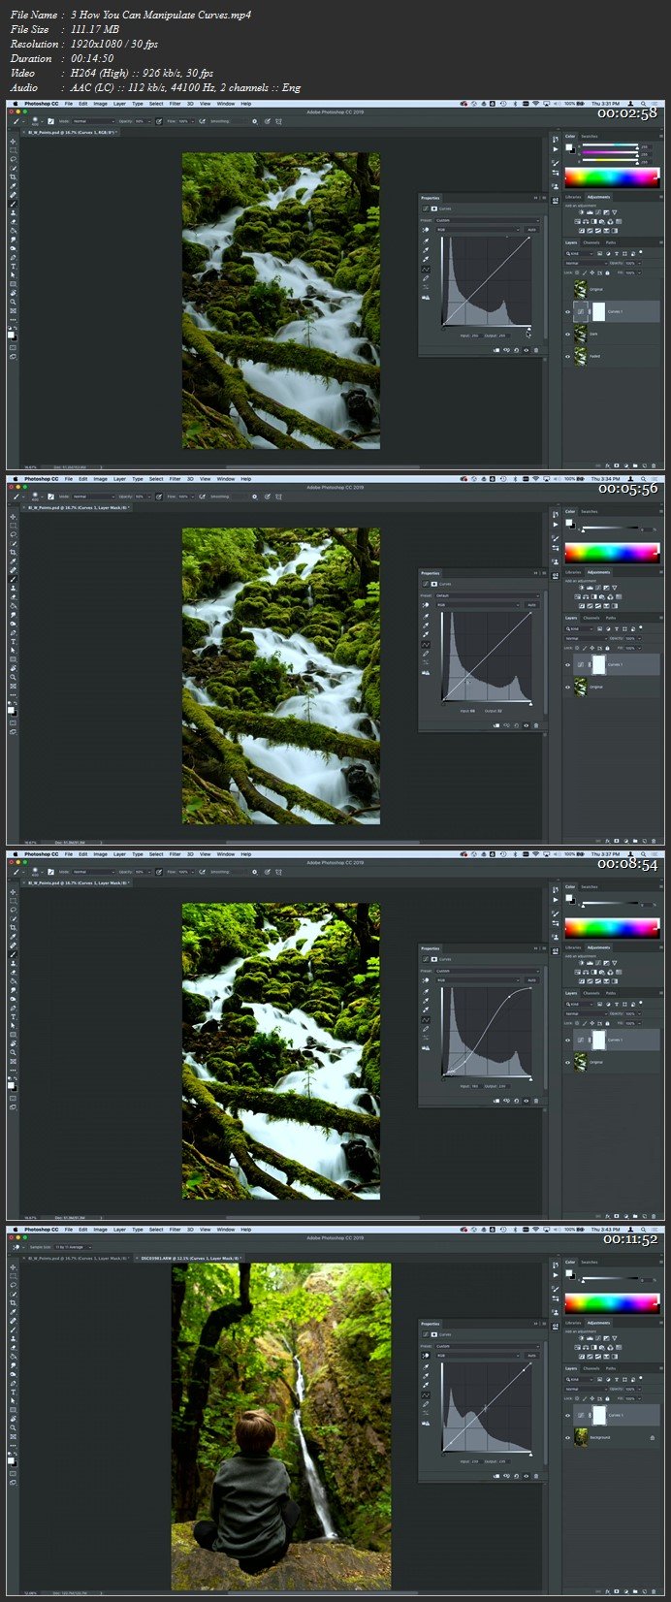The width and height of the screenshot is (671, 1602).
Task: Open Window menu in 00:05:56 frame
Action: click(225, 478)
